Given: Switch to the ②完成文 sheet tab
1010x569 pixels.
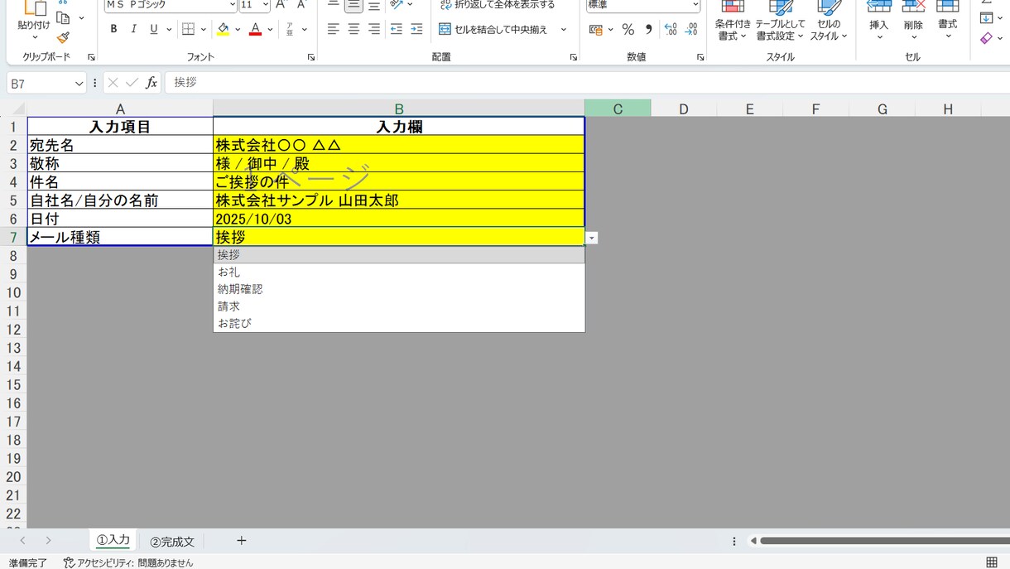Looking at the screenshot, I should 172,542.
